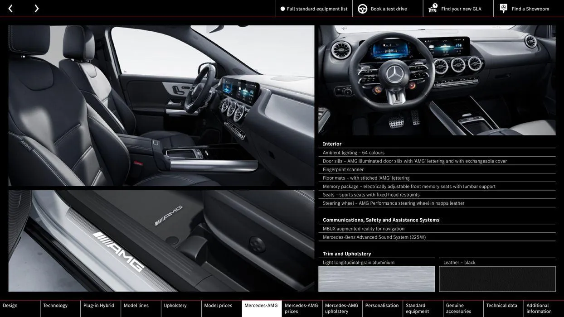This screenshot has height=317, width=564.
Task: Click the AMG illuminated door sill photo
Action: click(161, 241)
